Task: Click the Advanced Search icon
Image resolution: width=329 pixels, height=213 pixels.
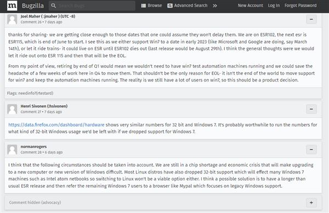Action: click(170, 5)
